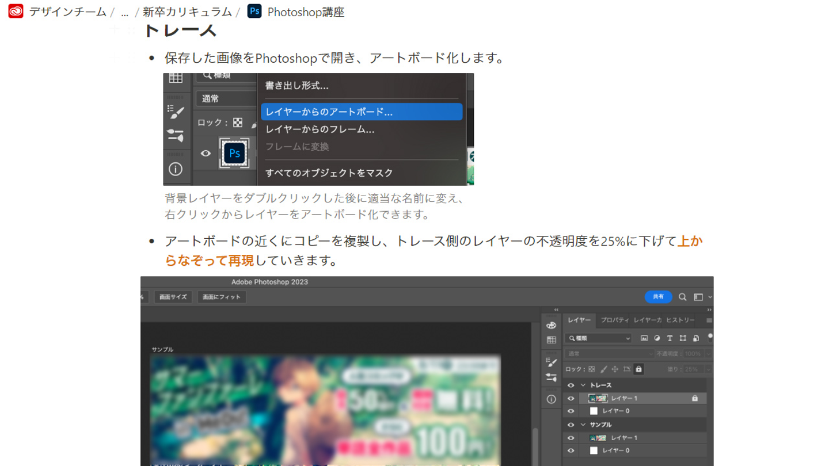Toggle the highlighted lock-all padlock button
The width and height of the screenshot is (829, 466).
(638, 369)
